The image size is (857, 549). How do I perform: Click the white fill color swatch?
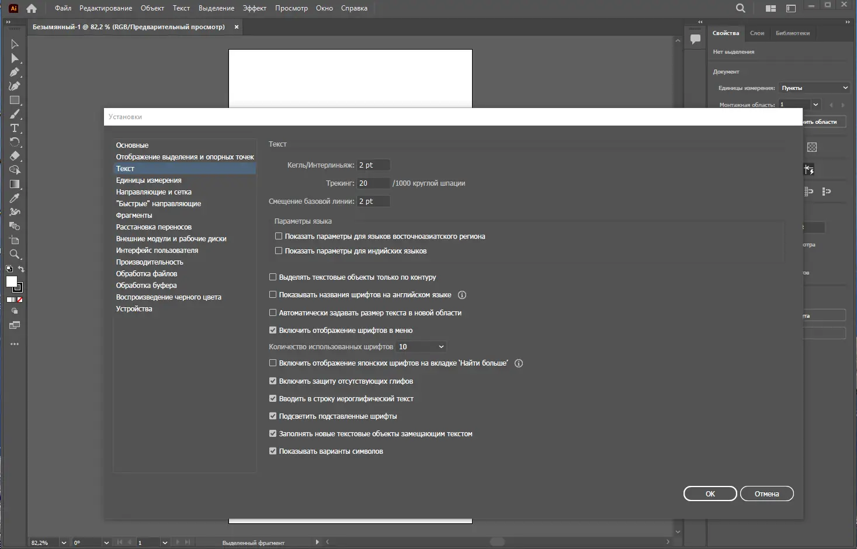click(11, 282)
